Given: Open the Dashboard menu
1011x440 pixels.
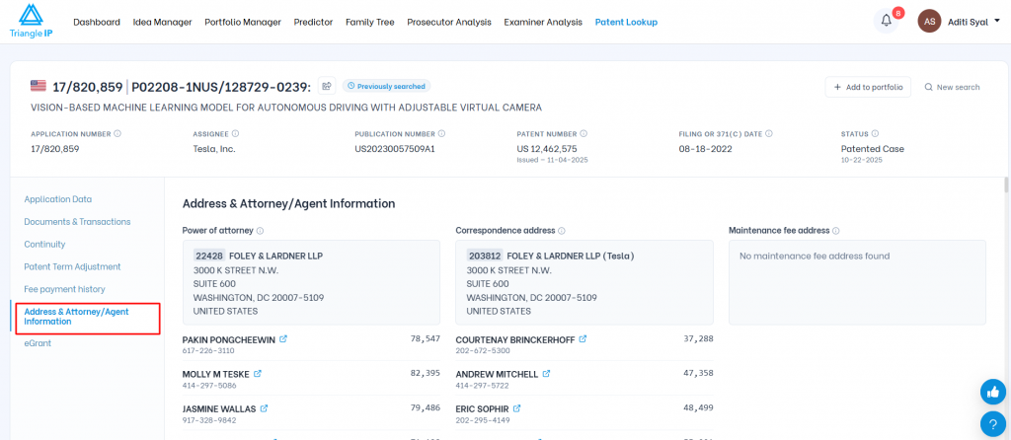Looking at the screenshot, I should pyautogui.click(x=97, y=22).
